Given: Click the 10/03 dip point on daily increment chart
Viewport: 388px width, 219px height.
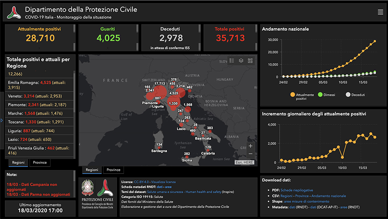Looking at the screenshot, I should click(342, 157).
